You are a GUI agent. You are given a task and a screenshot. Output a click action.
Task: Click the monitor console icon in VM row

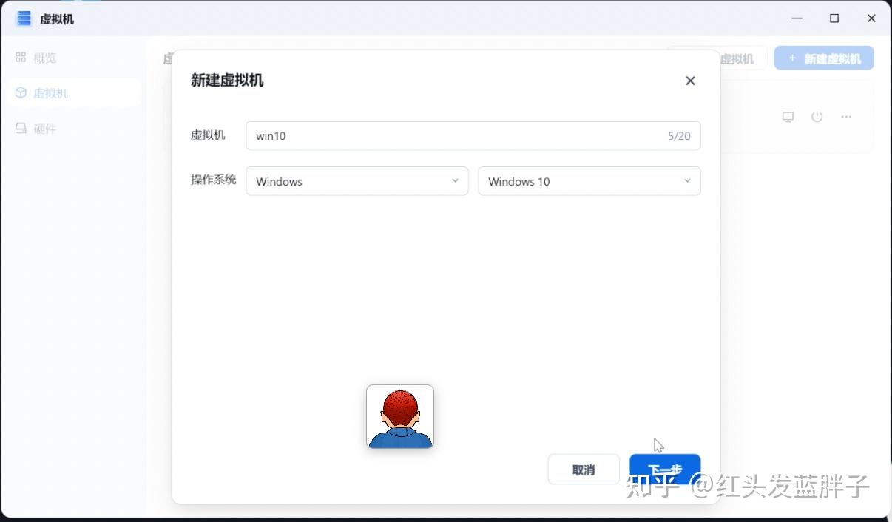(x=788, y=117)
